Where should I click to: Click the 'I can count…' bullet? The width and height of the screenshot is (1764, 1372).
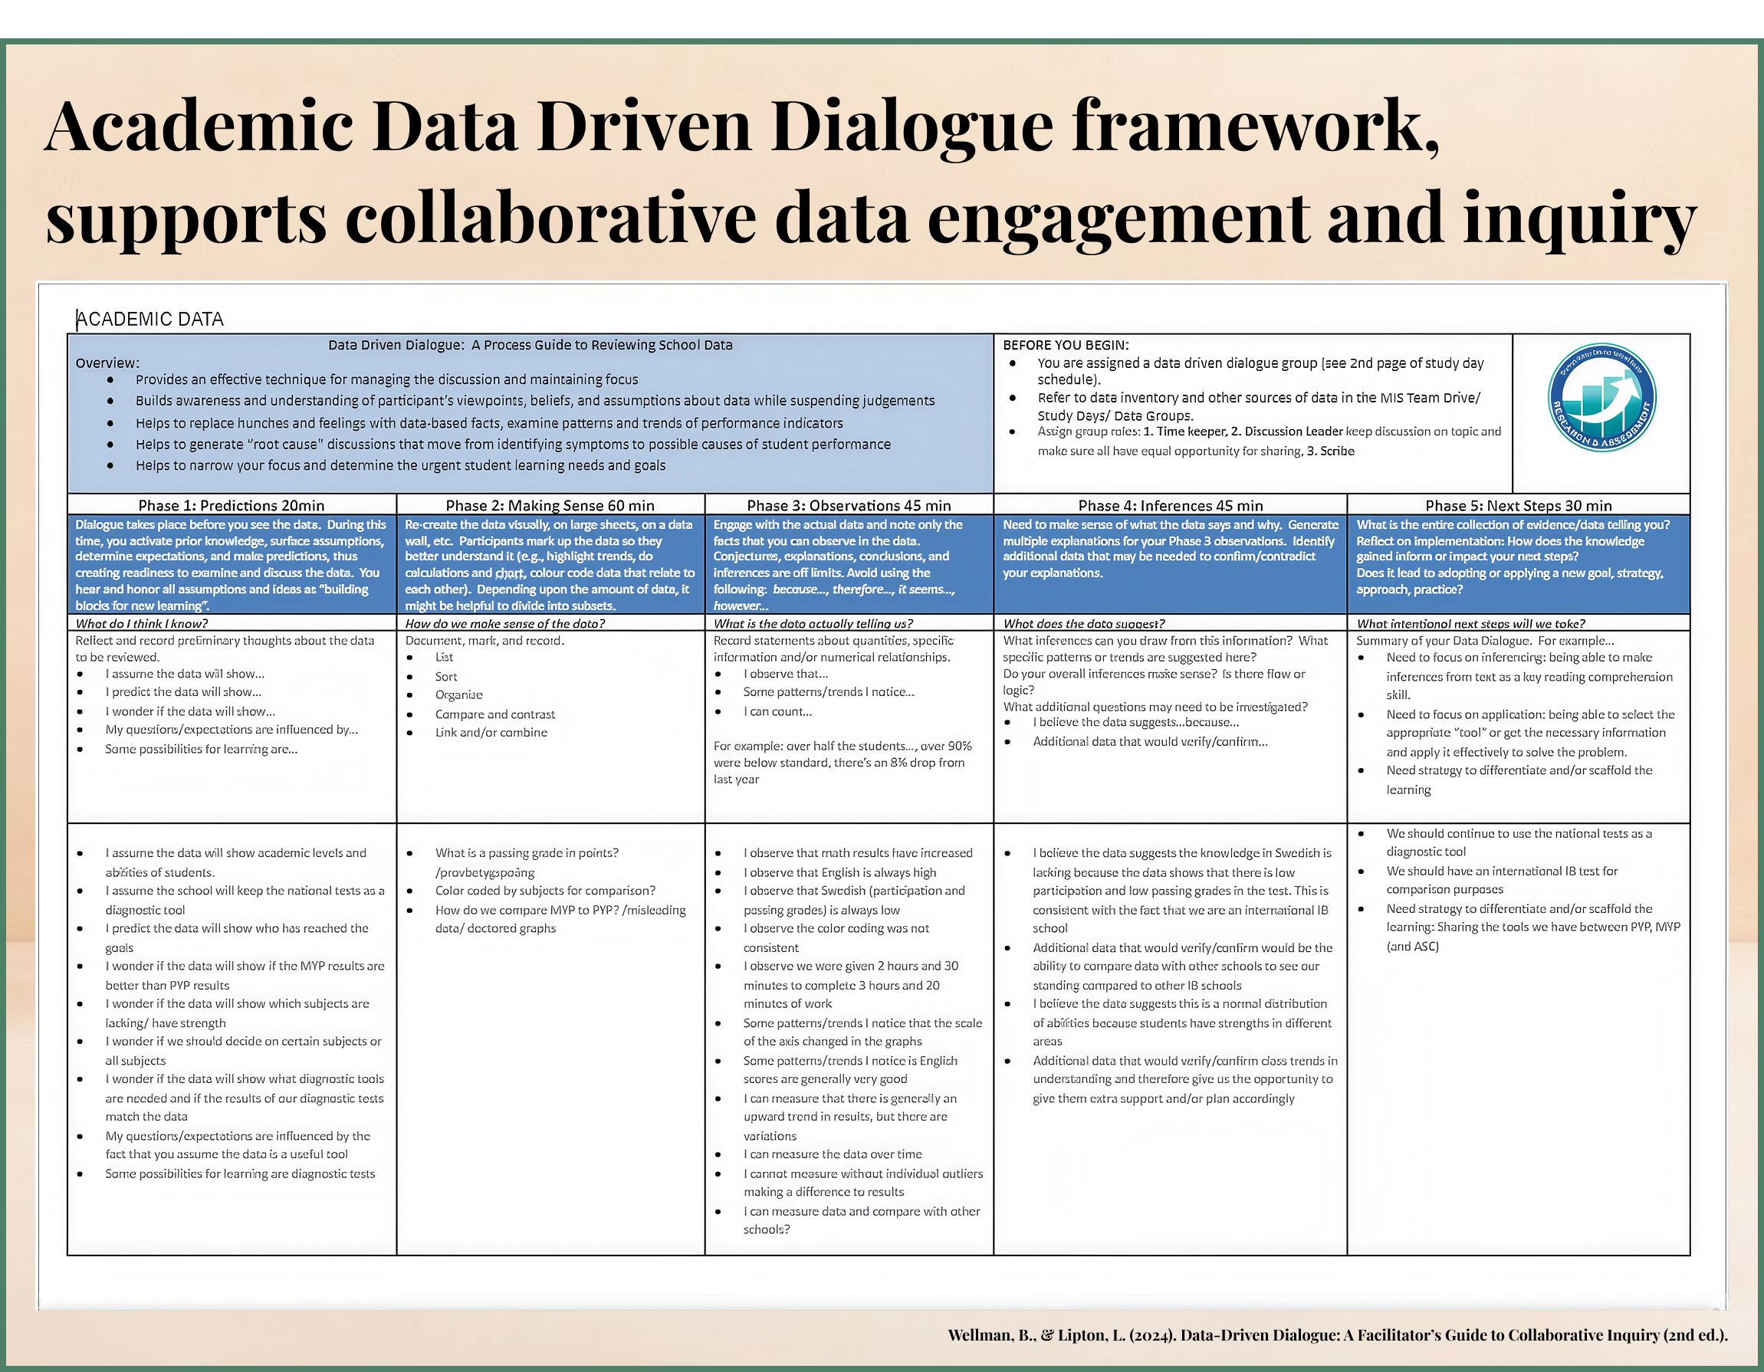tap(778, 711)
